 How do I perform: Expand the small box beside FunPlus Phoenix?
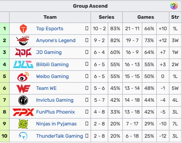point(87,112)
